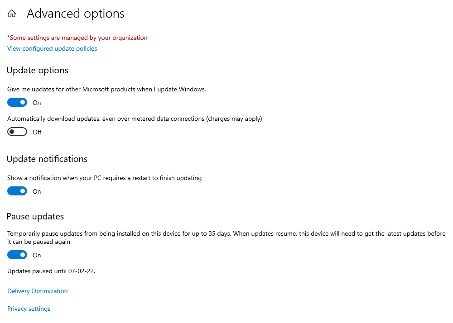The image size is (453, 323).
Task: Open View configured update policies
Action: 52,48
